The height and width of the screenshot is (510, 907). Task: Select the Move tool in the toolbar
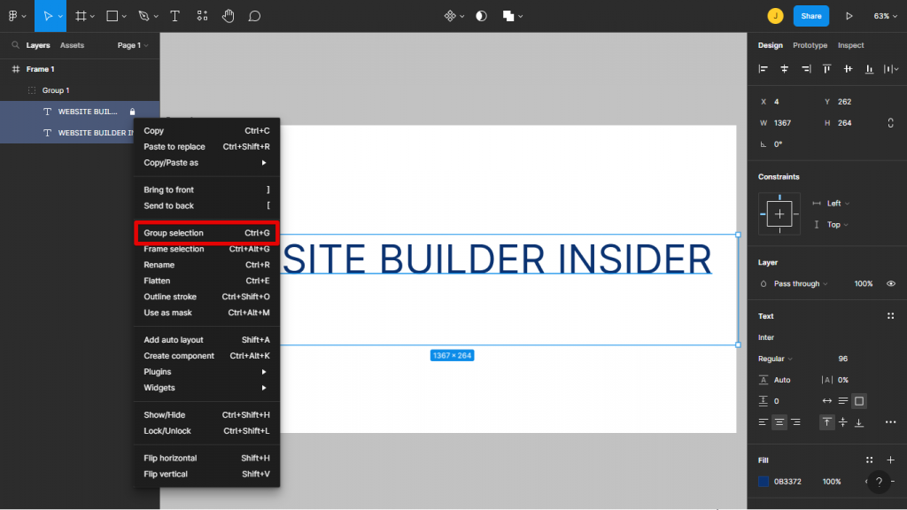pyautogui.click(x=49, y=15)
